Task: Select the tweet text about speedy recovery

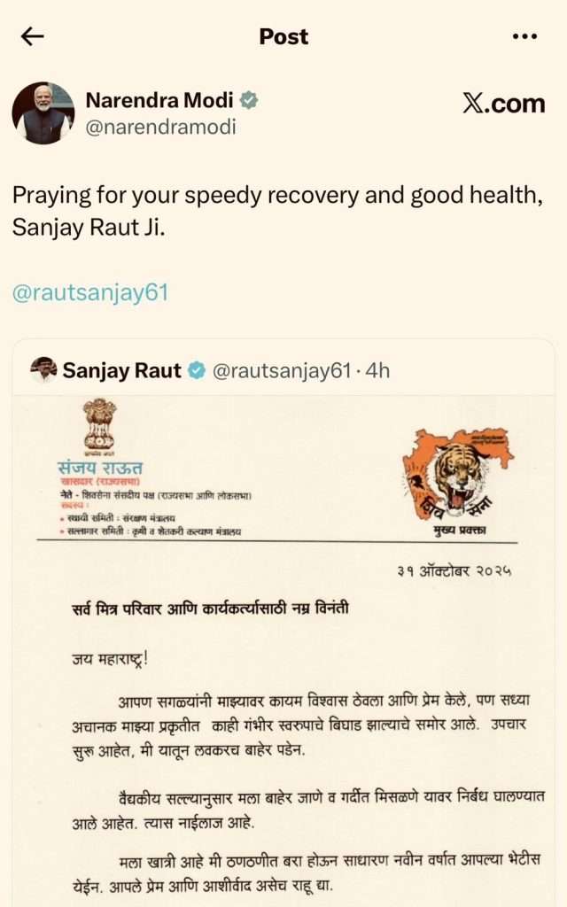Action: (x=277, y=211)
